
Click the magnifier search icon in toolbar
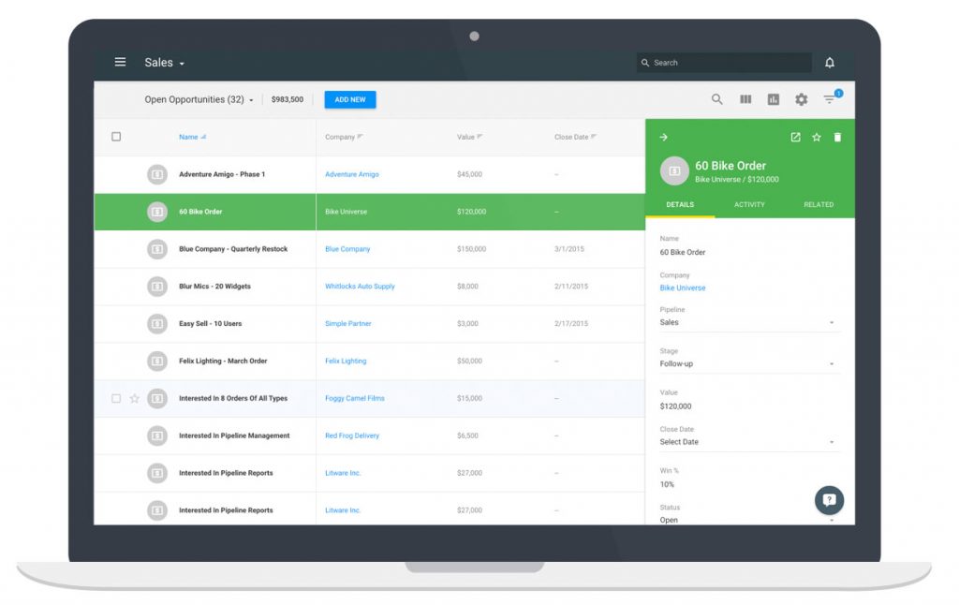point(716,99)
